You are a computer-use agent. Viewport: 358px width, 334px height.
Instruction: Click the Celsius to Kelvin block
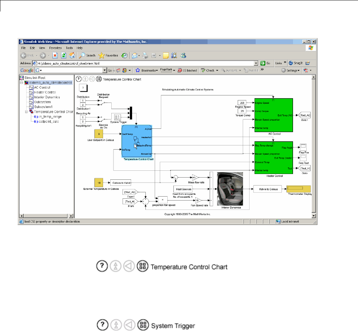click(x=121, y=183)
